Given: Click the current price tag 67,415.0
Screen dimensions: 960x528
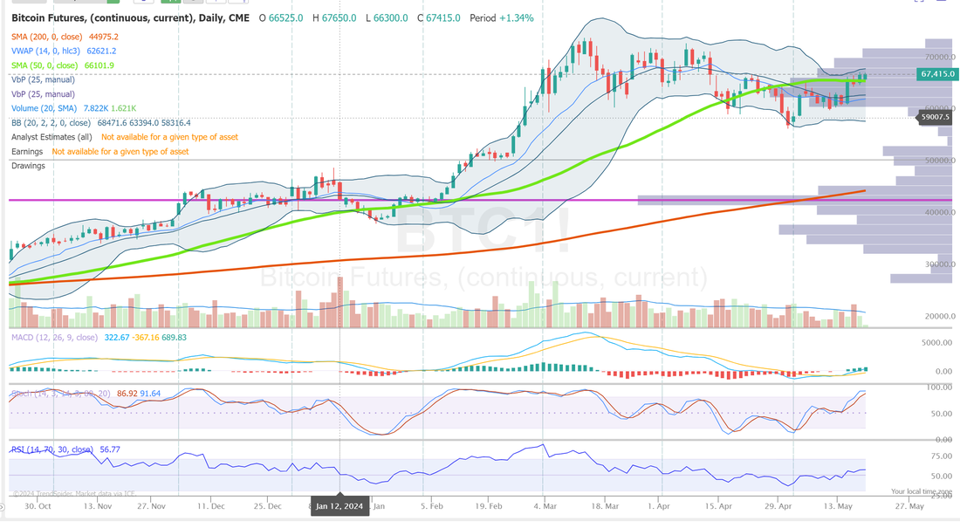Looking at the screenshot, I should click(x=936, y=74).
